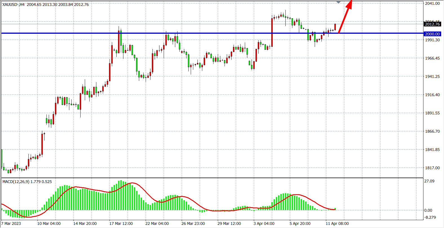
Task: Click the 11 Apr 08:00 time label
Action: (x=337, y=224)
